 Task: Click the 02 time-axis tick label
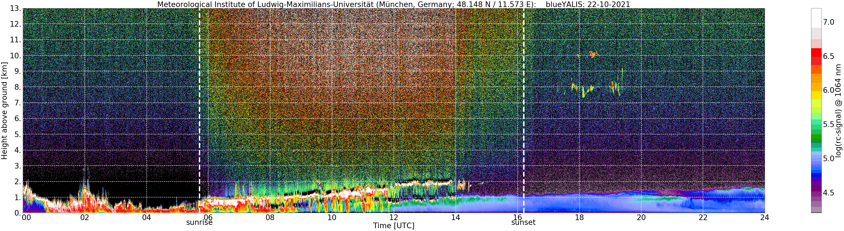(85, 218)
